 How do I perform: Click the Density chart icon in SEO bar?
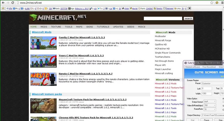[155, 9]
